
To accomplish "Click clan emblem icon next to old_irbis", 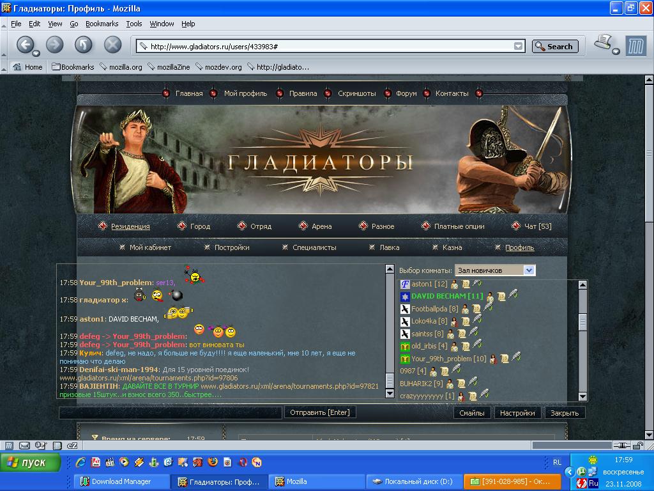I will (404, 347).
